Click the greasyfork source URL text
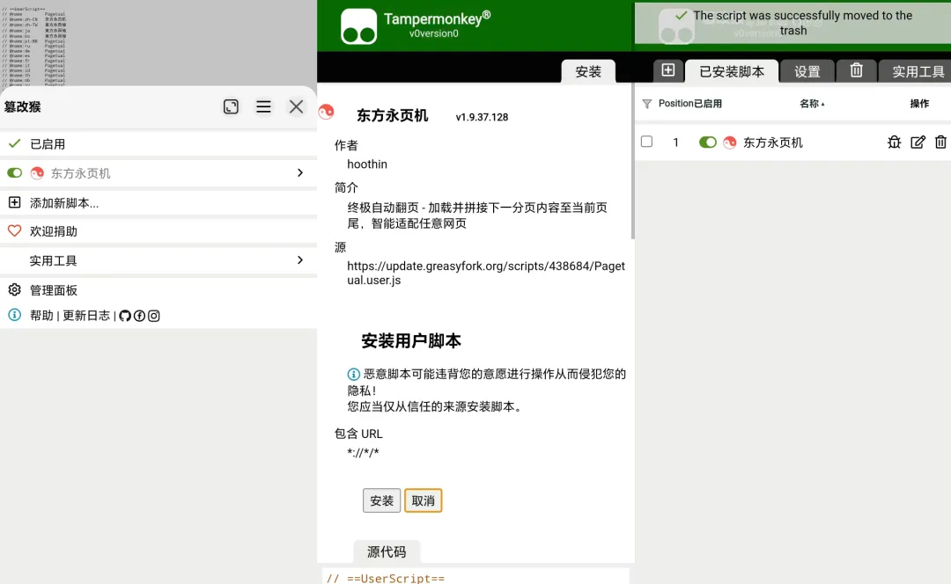 pos(486,274)
